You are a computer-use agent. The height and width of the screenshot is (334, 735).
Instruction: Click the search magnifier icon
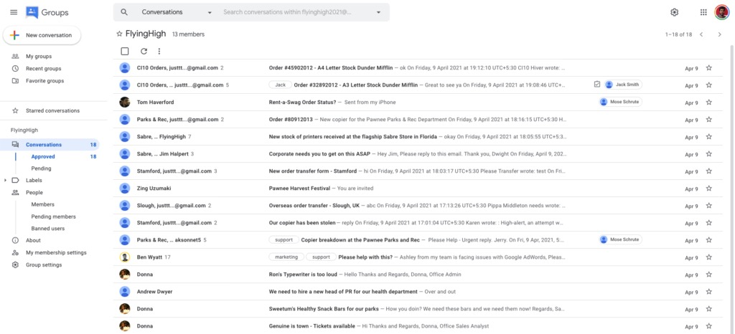pos(124,12)
